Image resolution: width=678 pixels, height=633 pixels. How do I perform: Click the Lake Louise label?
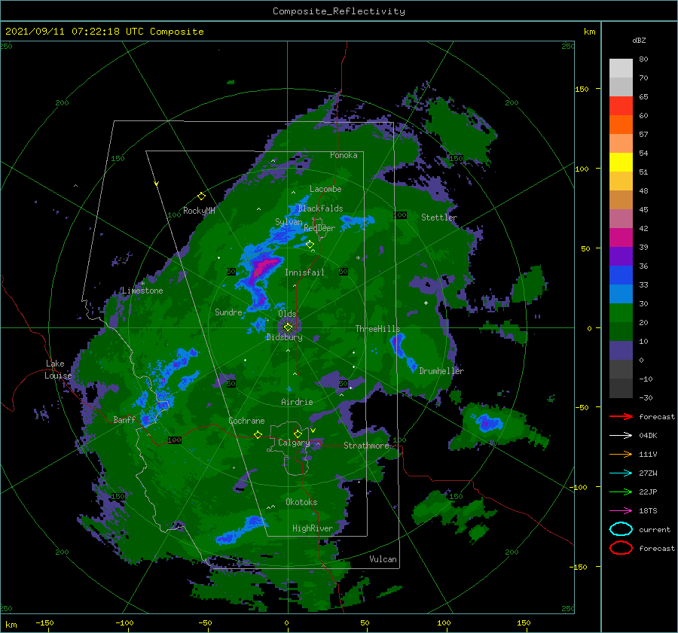coord(58,370)
